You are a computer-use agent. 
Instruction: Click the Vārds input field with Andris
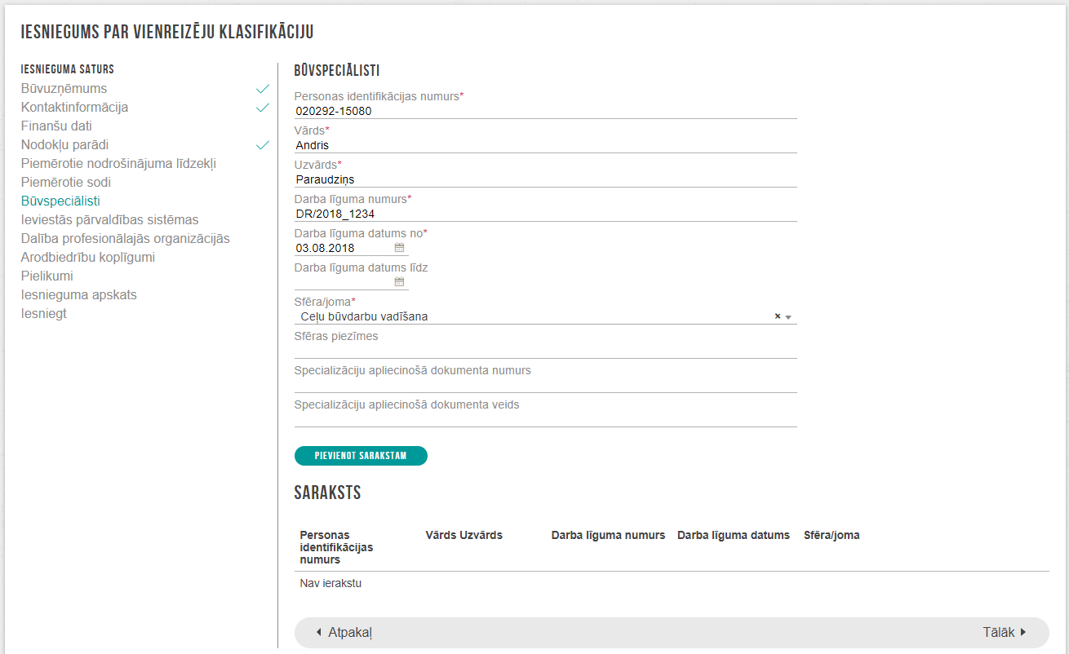pos(545,145)
